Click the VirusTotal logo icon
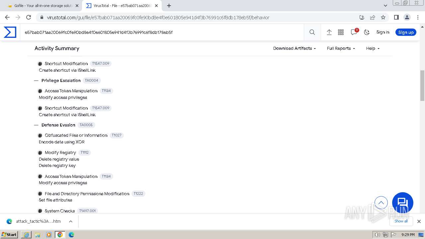Image resolution: width=425 pixels, height=239 pixels. point(10,32)
